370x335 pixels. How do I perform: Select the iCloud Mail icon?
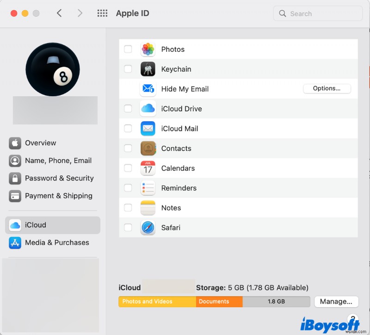(x=148, y=129)
